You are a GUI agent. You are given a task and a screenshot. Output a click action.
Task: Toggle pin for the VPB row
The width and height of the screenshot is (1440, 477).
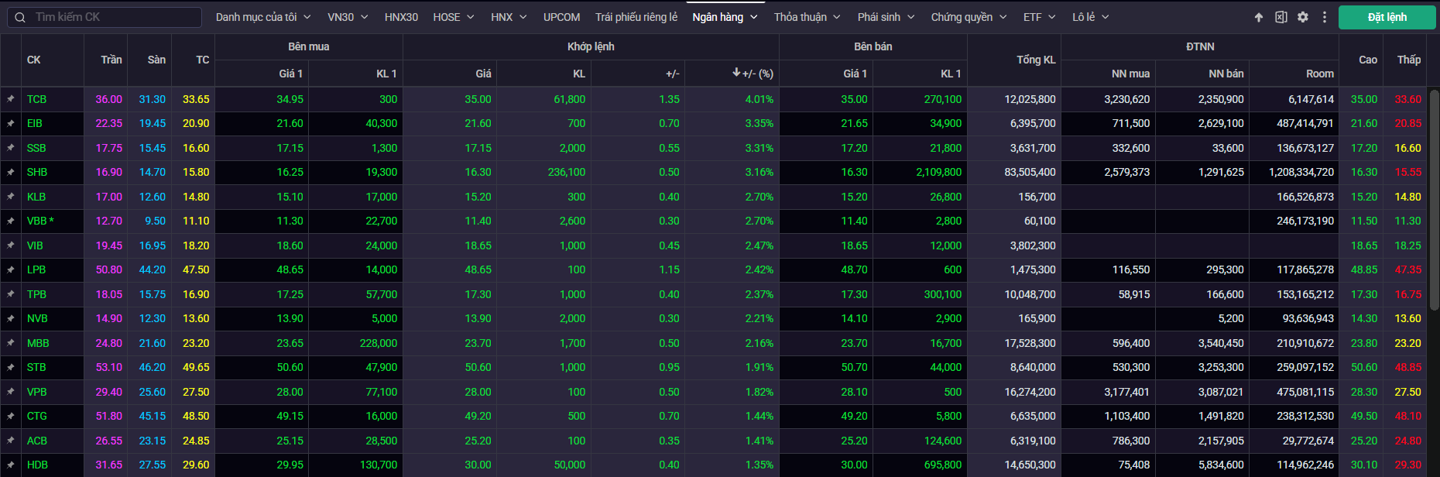point(11,392)
